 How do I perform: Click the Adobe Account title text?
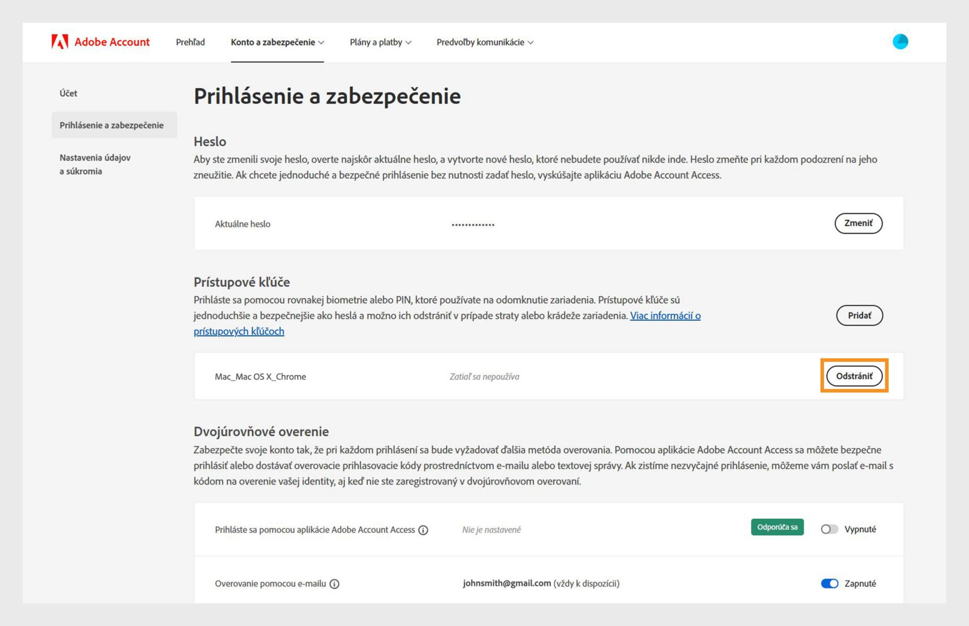pyautogui.click(x=112, y=42)
